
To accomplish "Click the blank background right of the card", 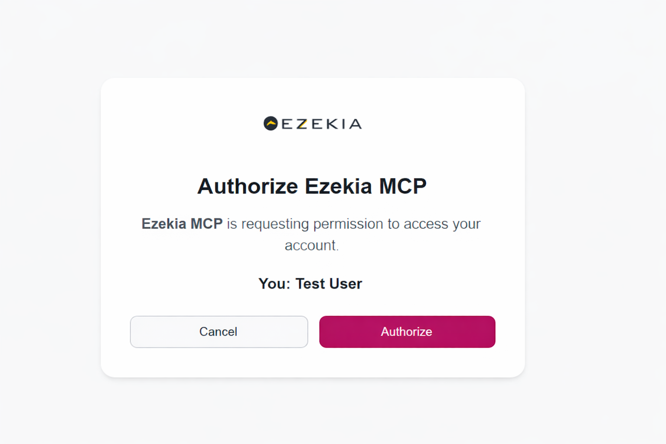I will (594, 225).
